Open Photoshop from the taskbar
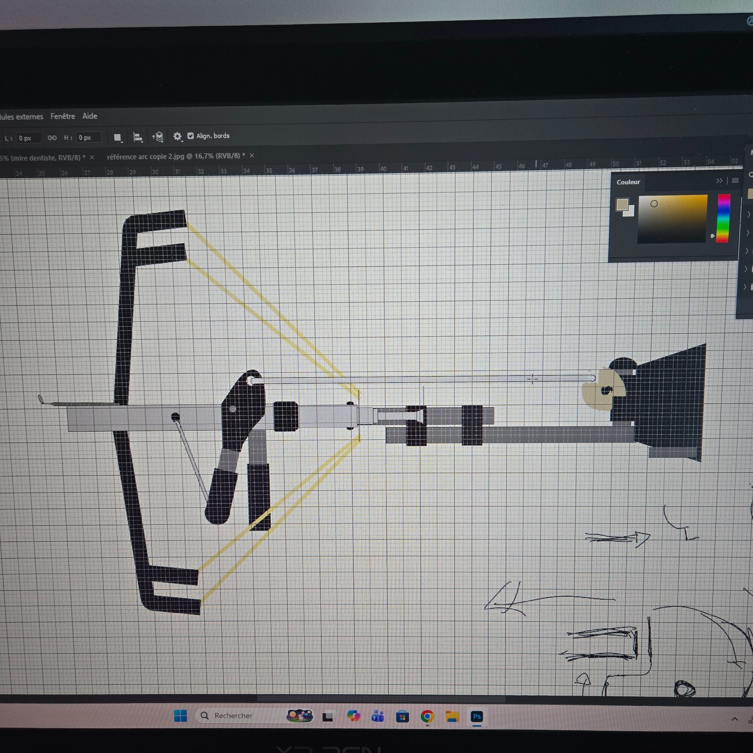This screenshot has width=753, height=753. (477, 716)
